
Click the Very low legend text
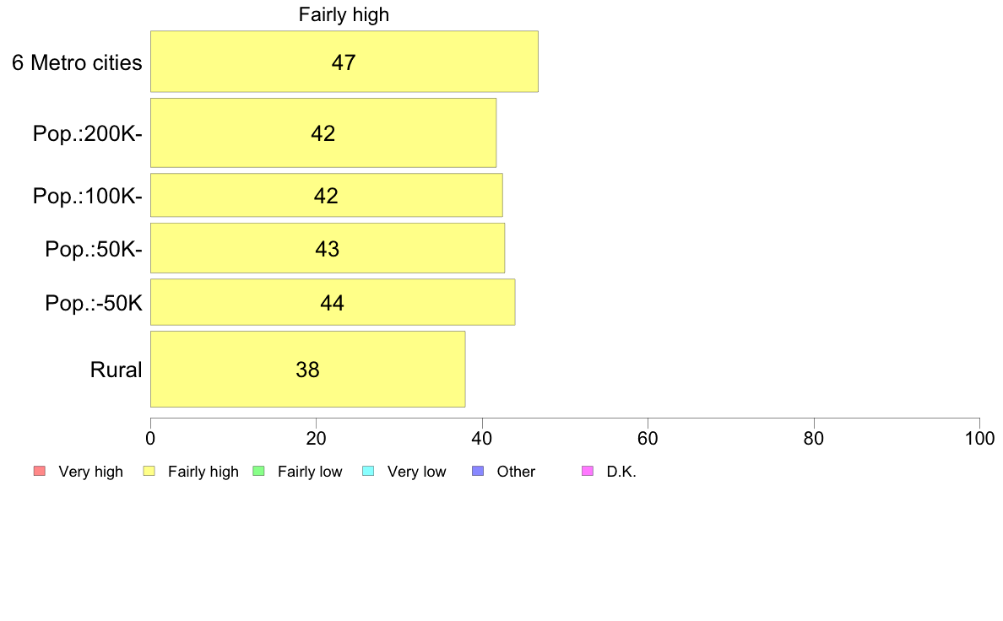416,472
